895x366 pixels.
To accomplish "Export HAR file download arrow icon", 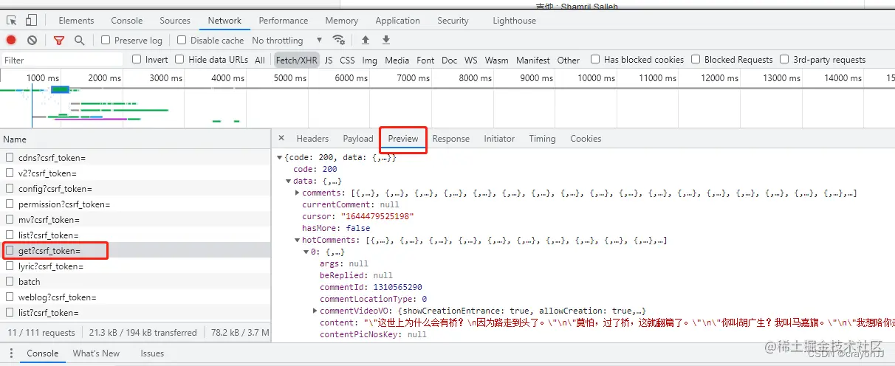I will pyautogui.click(x=385, y=40).
